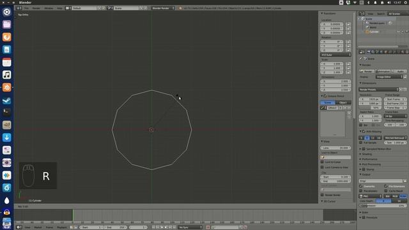
Task: Enable Full Sample checkbox
Action: 360,142
